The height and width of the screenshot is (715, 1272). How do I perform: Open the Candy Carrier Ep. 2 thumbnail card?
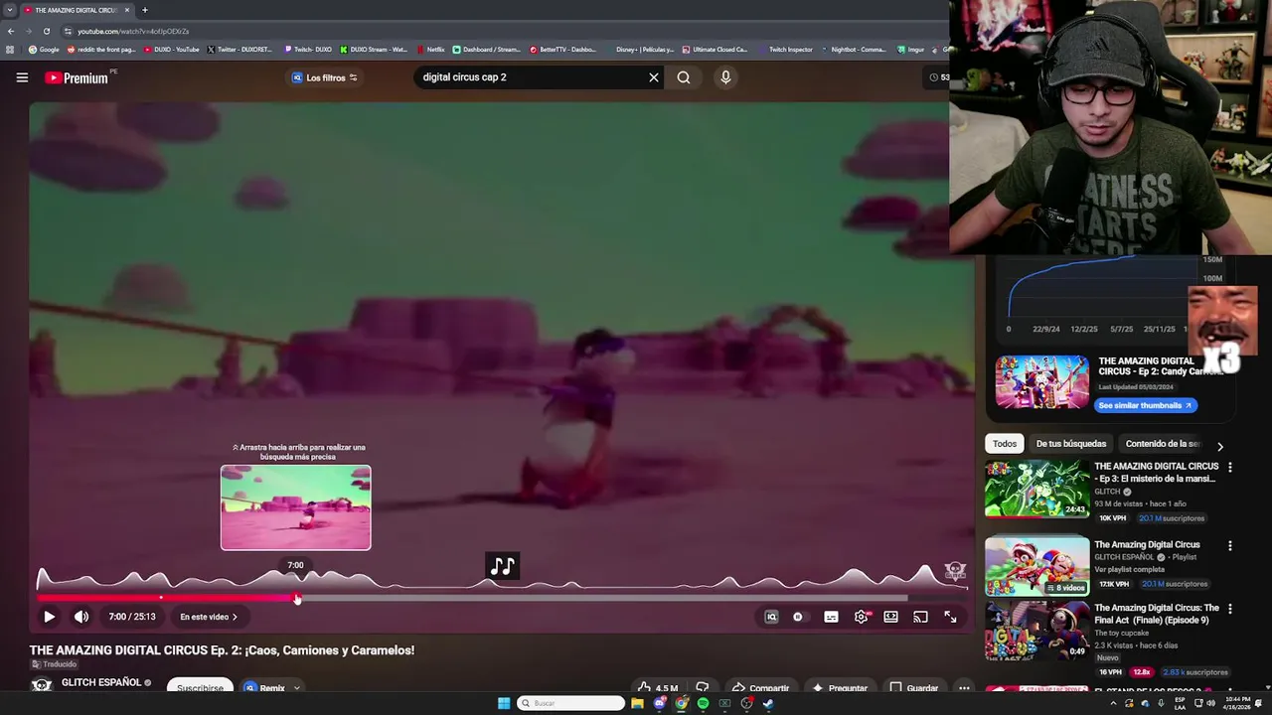point(1042,382)
